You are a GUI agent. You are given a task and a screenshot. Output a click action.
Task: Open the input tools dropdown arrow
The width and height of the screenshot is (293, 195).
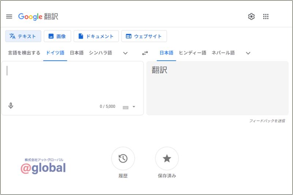(x=134, y=107)
